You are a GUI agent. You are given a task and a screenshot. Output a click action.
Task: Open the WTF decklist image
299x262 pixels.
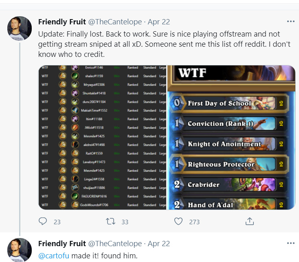231,137
